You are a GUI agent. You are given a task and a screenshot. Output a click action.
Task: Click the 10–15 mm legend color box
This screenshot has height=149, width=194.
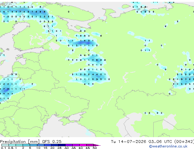(x=41, y=145)
